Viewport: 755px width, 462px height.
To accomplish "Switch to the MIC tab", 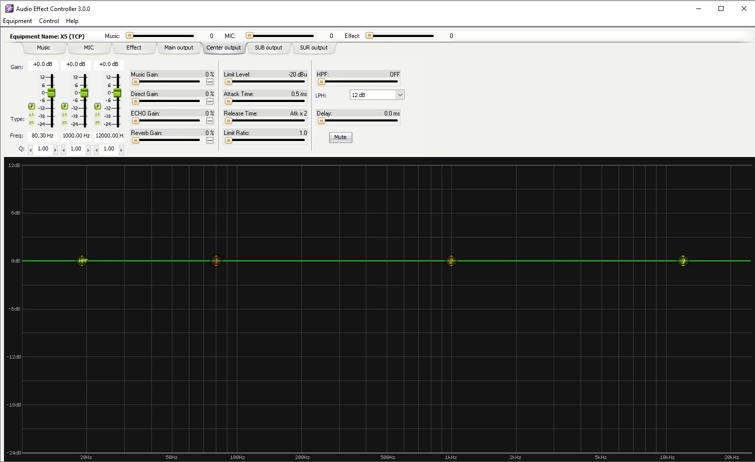I will coord(88,48).
